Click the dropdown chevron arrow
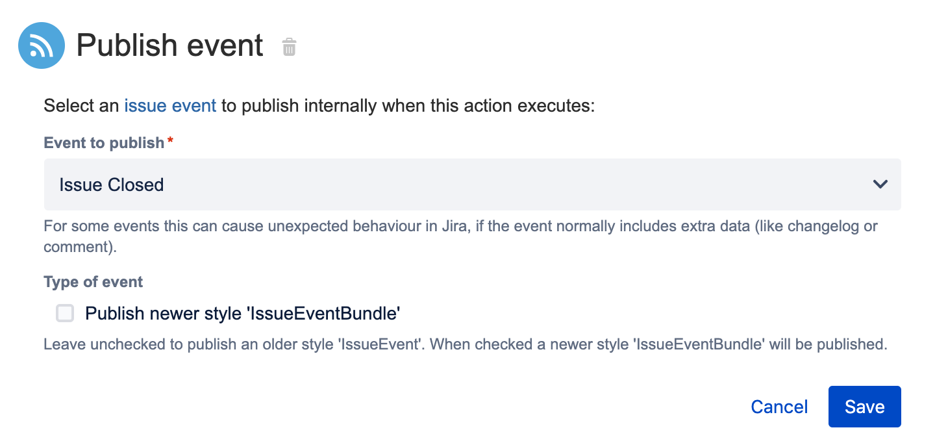The height and width of the screenshot is (443, 935). (x=880, y=184)
